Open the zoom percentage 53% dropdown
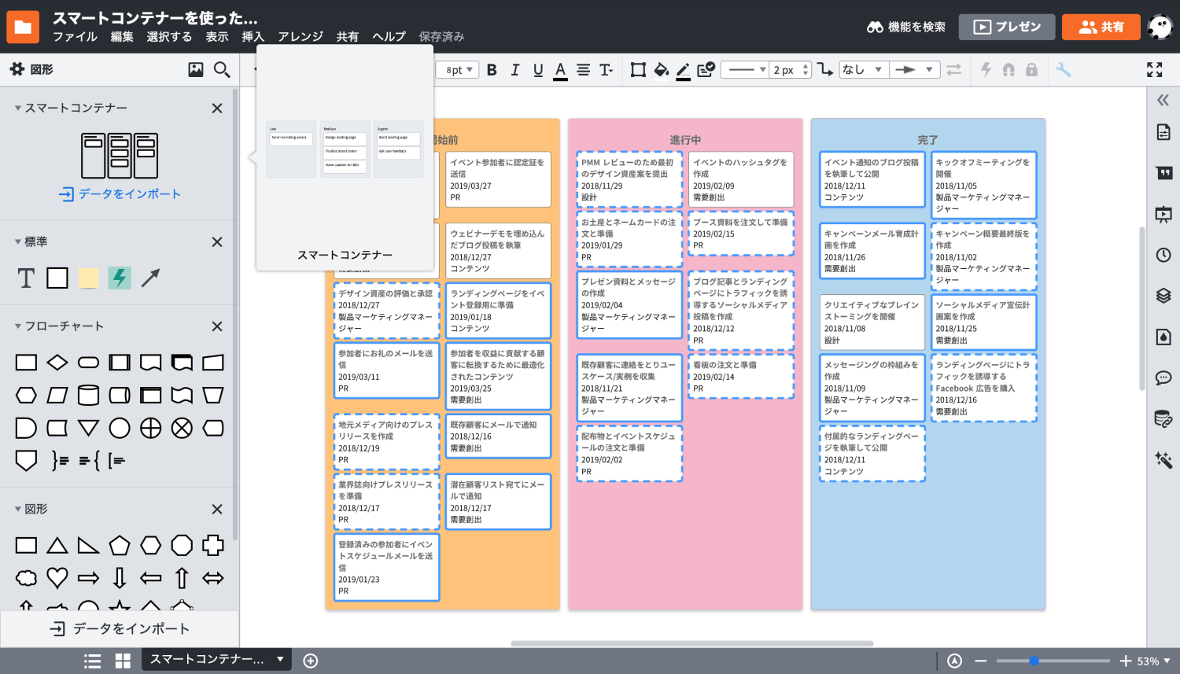This screenshot has height=674, width=1180. tap(1153, 661)
